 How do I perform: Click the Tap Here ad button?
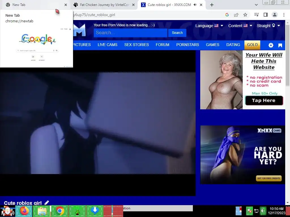coord(264,100)
